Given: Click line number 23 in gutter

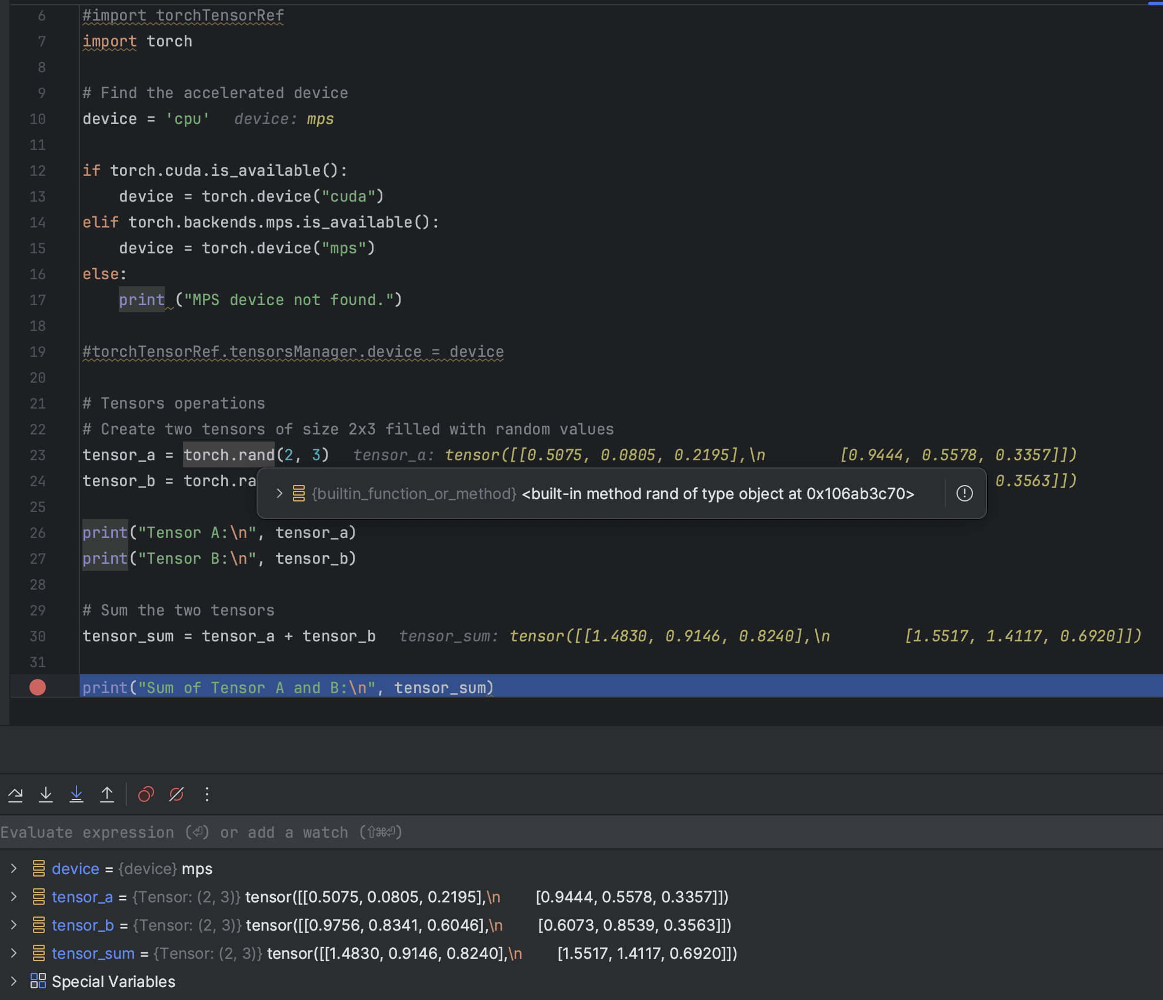Looking at the screenshot, I should click(38, 455).
